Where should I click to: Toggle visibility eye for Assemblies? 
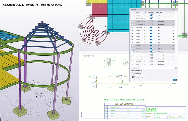(x=132, y=72)
